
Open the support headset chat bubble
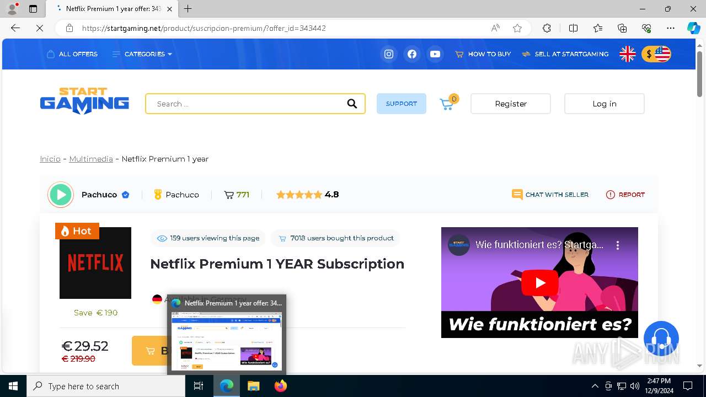(x=661, y=339)
